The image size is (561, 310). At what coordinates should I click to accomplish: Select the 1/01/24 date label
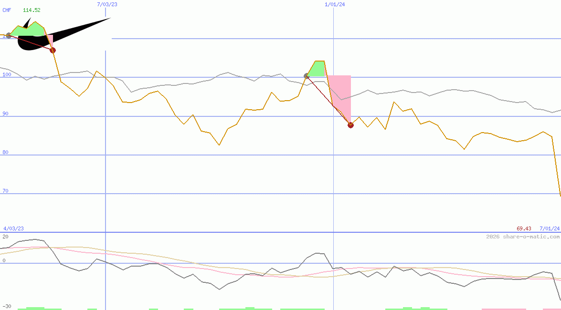pyautogui.click(x=335, y=4)
